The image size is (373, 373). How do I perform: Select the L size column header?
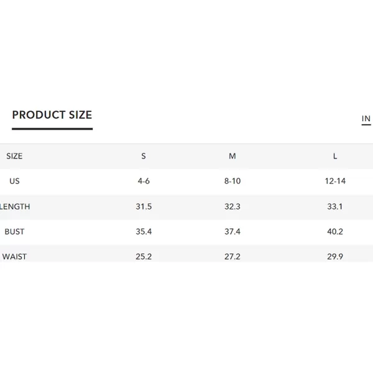pos(335,156)
